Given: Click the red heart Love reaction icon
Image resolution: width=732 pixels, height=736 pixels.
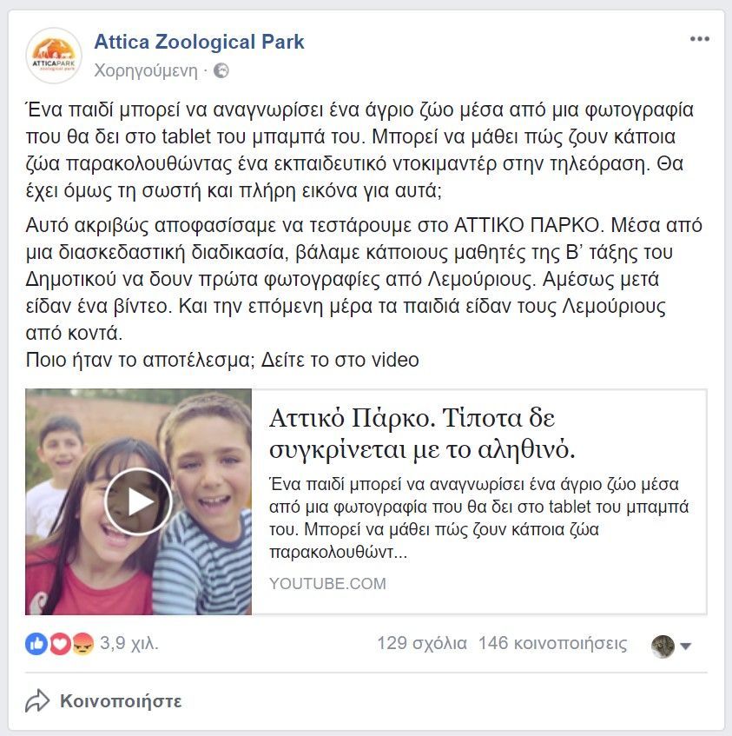Looking at the screenshot, I should pyautogui.click(x=60, y=644).
